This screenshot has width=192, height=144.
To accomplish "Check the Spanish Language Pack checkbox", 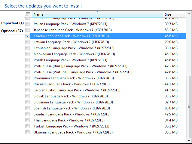I will (28, 108).
